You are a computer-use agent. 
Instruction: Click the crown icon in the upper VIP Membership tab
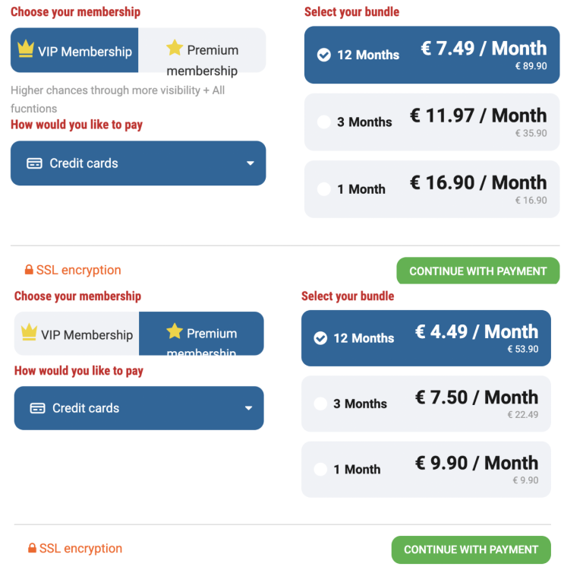[27, 50]
